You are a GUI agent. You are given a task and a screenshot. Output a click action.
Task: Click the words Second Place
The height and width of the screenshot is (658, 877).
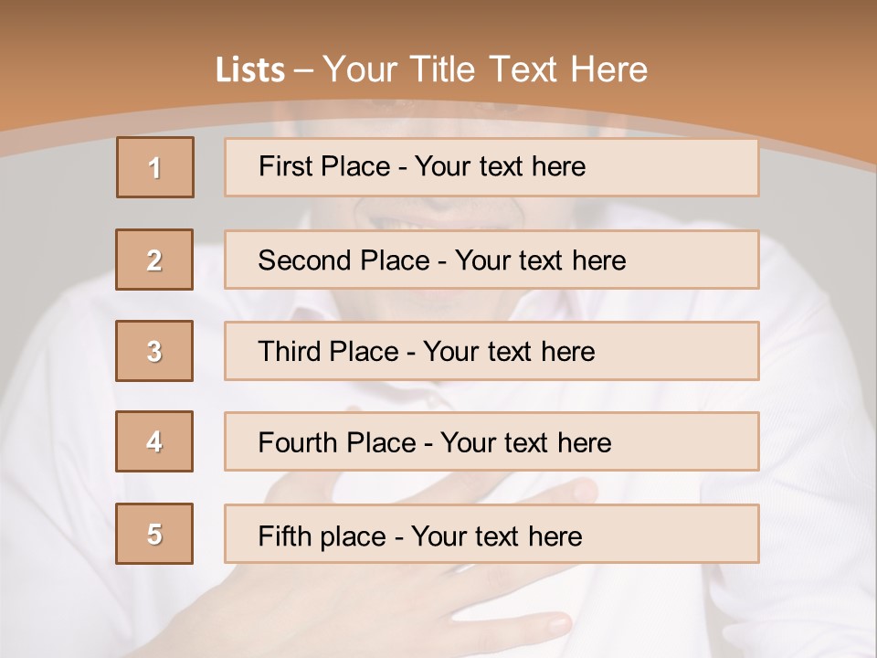click(343, 260)
